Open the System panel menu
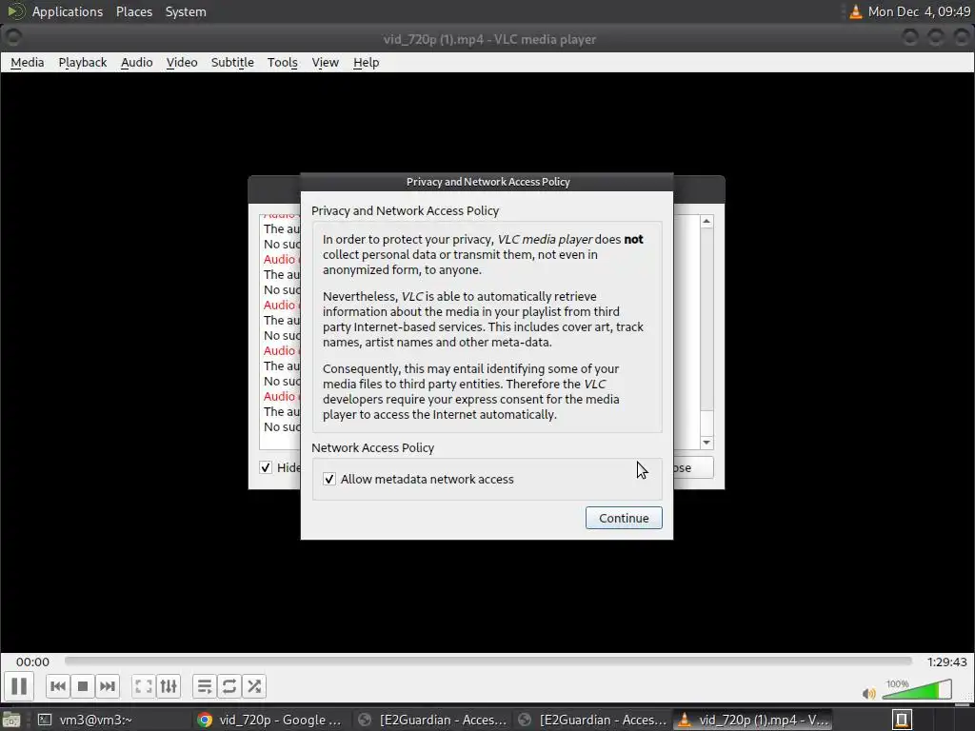This screenshot has width=975, height=731. click(x=186, y=11)
